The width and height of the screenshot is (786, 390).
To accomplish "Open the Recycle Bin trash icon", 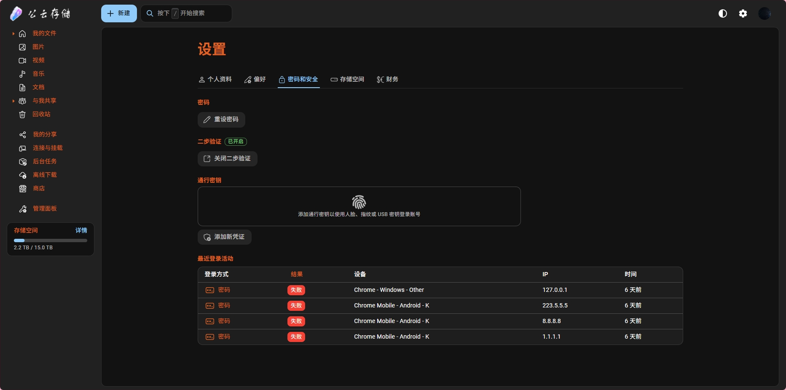I will (22, 115).
